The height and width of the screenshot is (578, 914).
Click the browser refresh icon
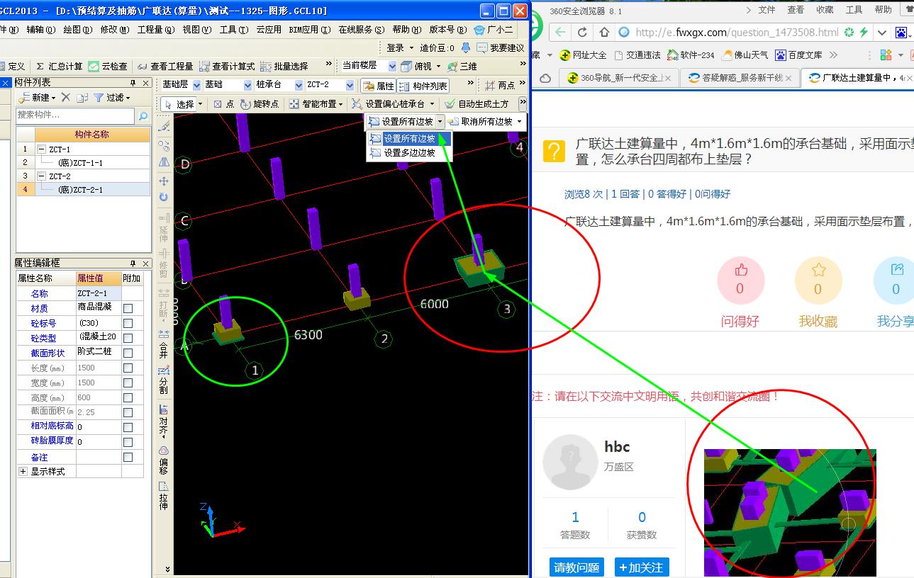tap(582, 32)
